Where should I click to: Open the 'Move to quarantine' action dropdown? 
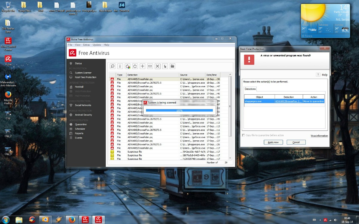point(314,101)
